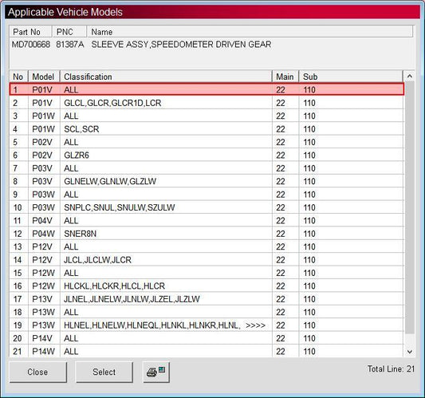The height and width of the screenshot is (398, 425).
Task: Select row 2 with GLCL,GLCR,GLCR1D,LCR
Action: (x=207, y=103)
